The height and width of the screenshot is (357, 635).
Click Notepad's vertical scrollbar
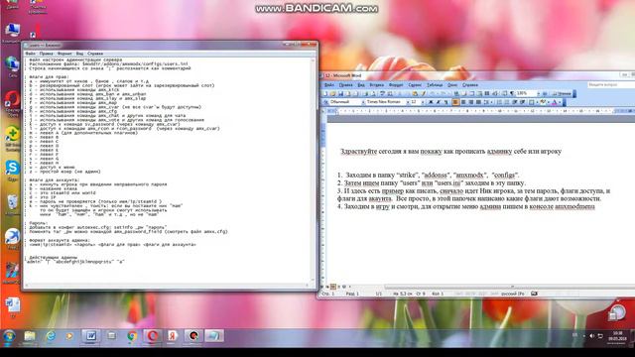[x=314, y=170]
